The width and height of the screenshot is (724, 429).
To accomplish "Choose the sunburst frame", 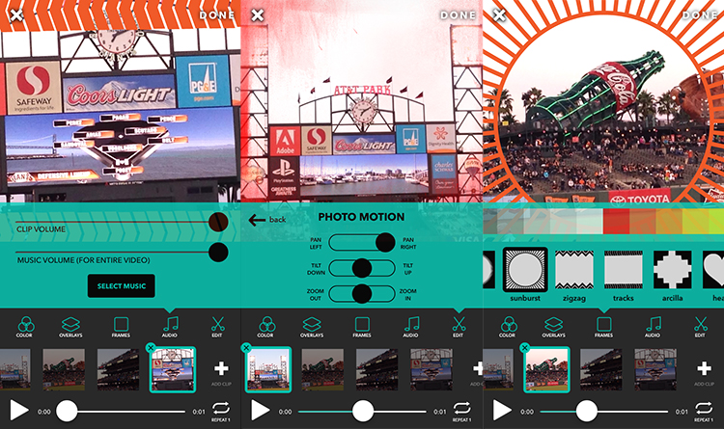I will click(x=525, y=270).
